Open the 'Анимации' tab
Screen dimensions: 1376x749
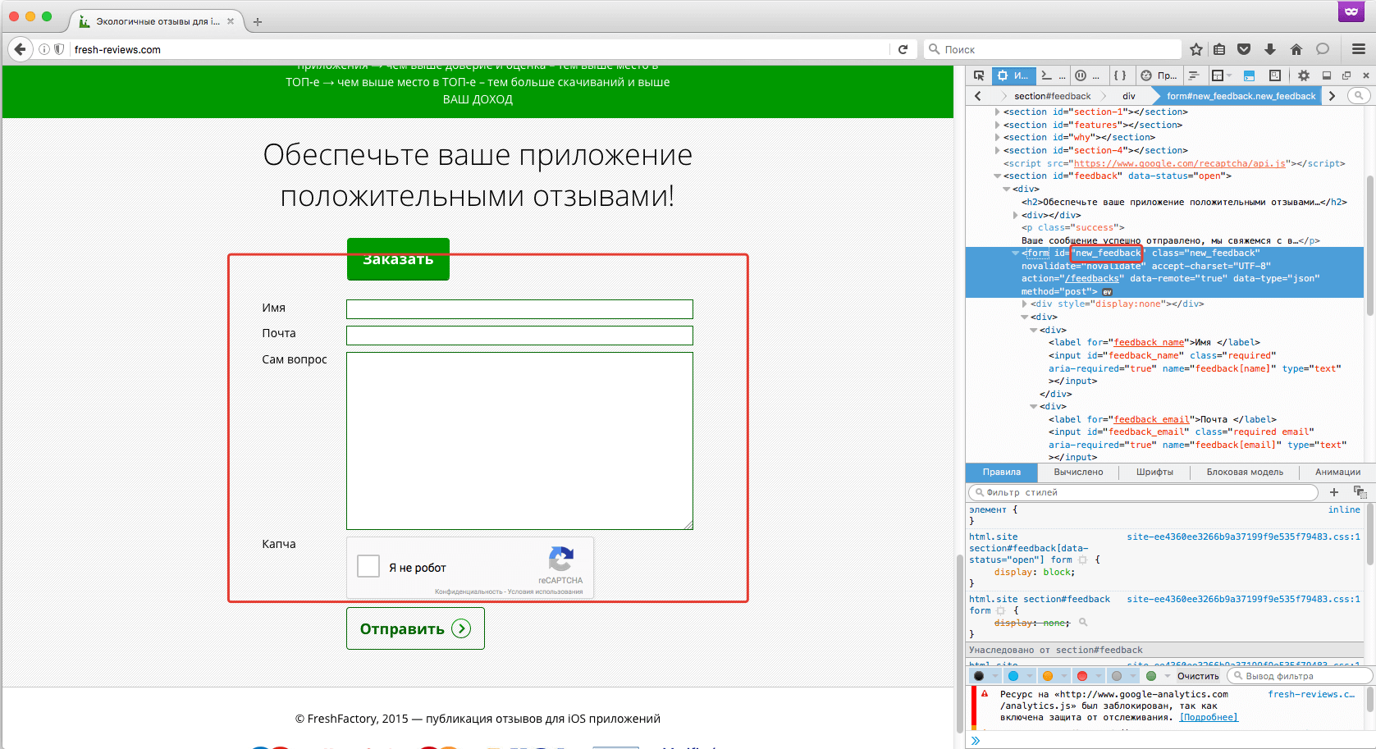pos(1337,472)
